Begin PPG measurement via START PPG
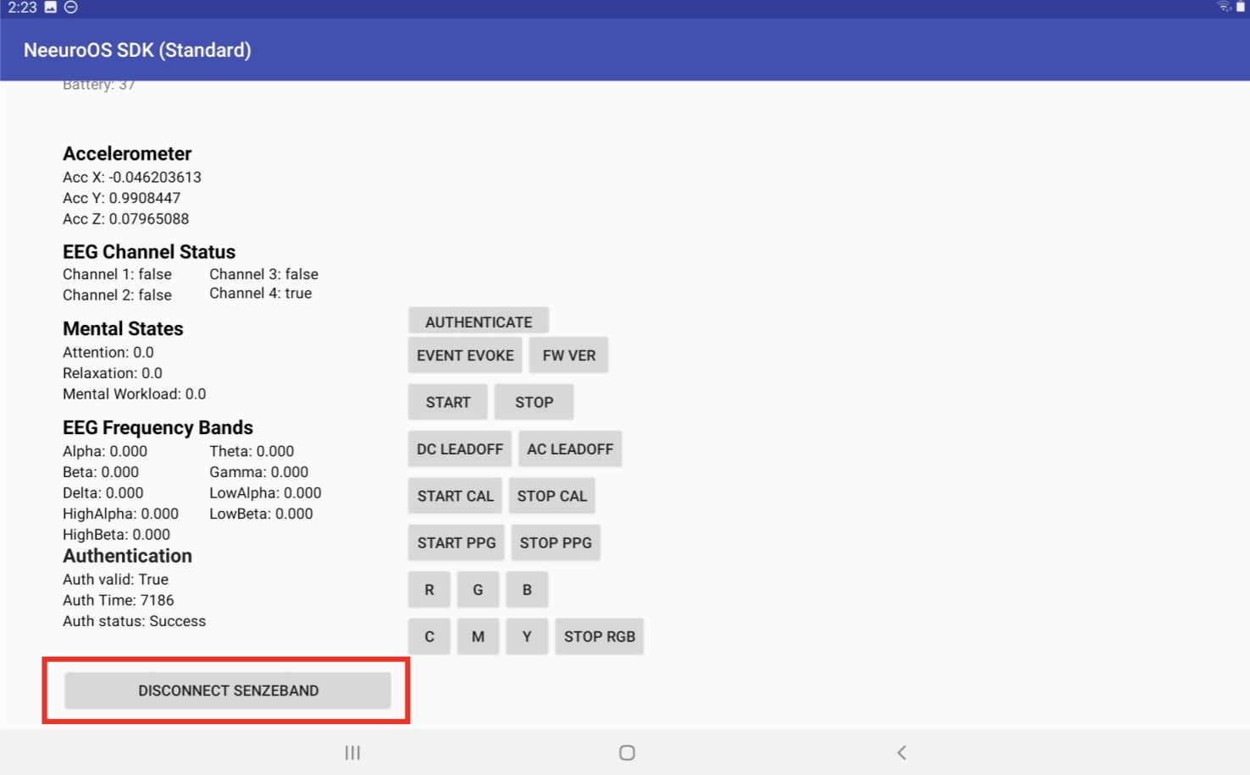This screenshot has width=1250, height=775. pyautogui.click(x=456, y=542)
